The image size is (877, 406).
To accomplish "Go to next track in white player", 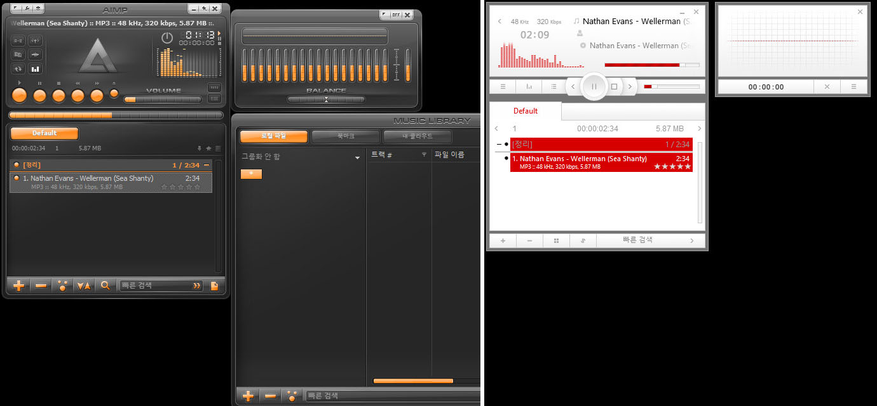I will [x=630, y=86].
